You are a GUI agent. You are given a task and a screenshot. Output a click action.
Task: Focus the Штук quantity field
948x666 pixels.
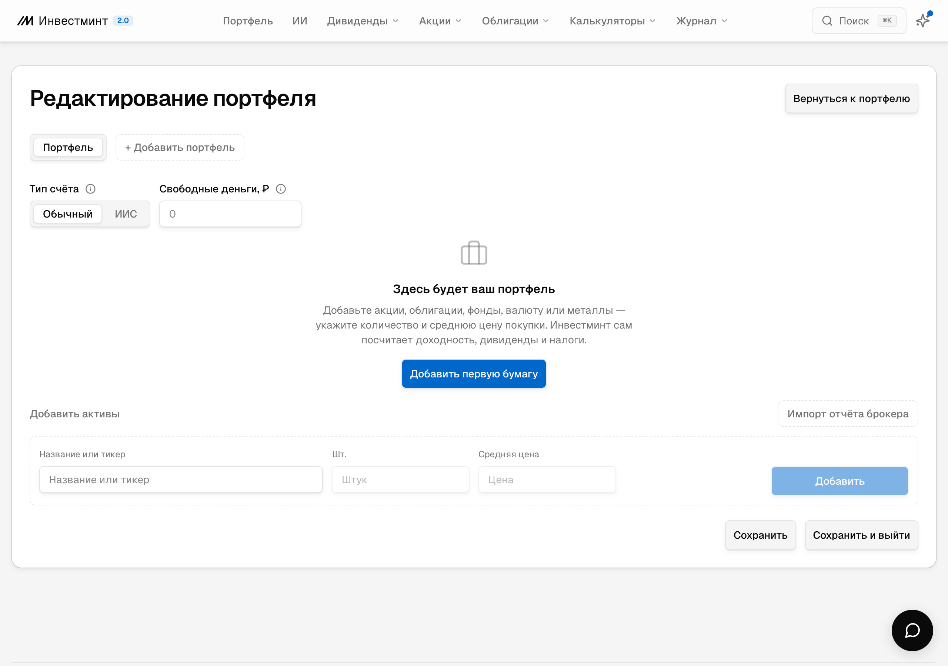401,480
